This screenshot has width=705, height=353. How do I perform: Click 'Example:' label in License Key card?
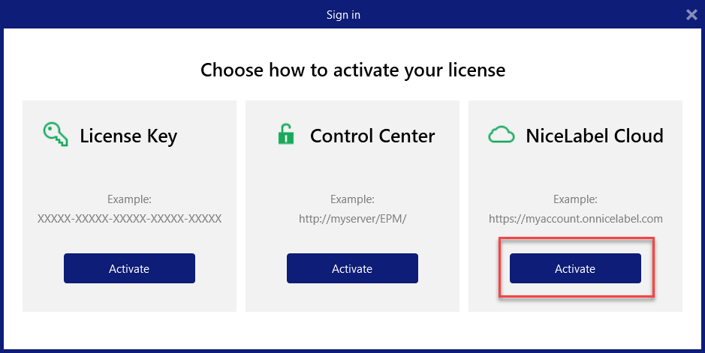click(129, 199)
